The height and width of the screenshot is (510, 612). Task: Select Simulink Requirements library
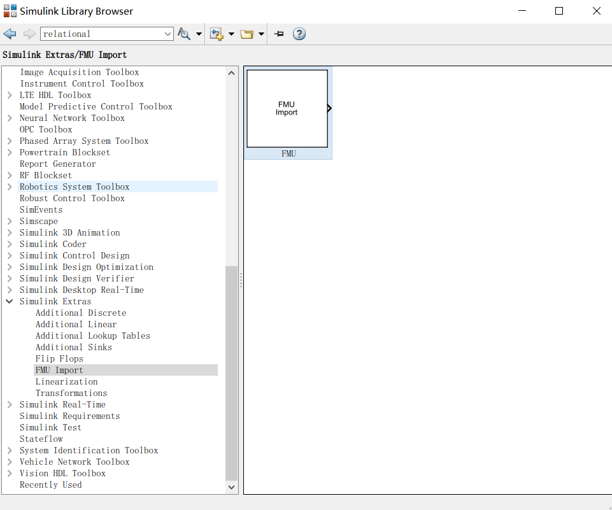coord(70,416)
